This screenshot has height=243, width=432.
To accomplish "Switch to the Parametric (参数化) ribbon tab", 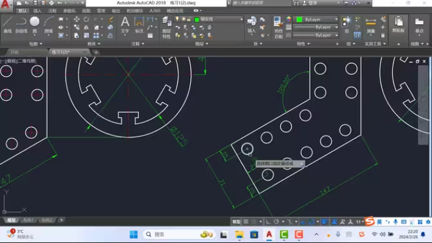I will pyautogui.click(x=69, y=11).
